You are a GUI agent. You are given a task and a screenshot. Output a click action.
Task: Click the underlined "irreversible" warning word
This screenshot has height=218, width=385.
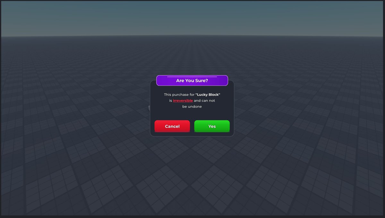183,101
